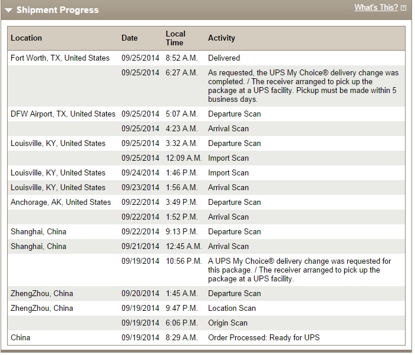
Task: Click the help icon beside What's This?
Action: [x=403, y=8]
